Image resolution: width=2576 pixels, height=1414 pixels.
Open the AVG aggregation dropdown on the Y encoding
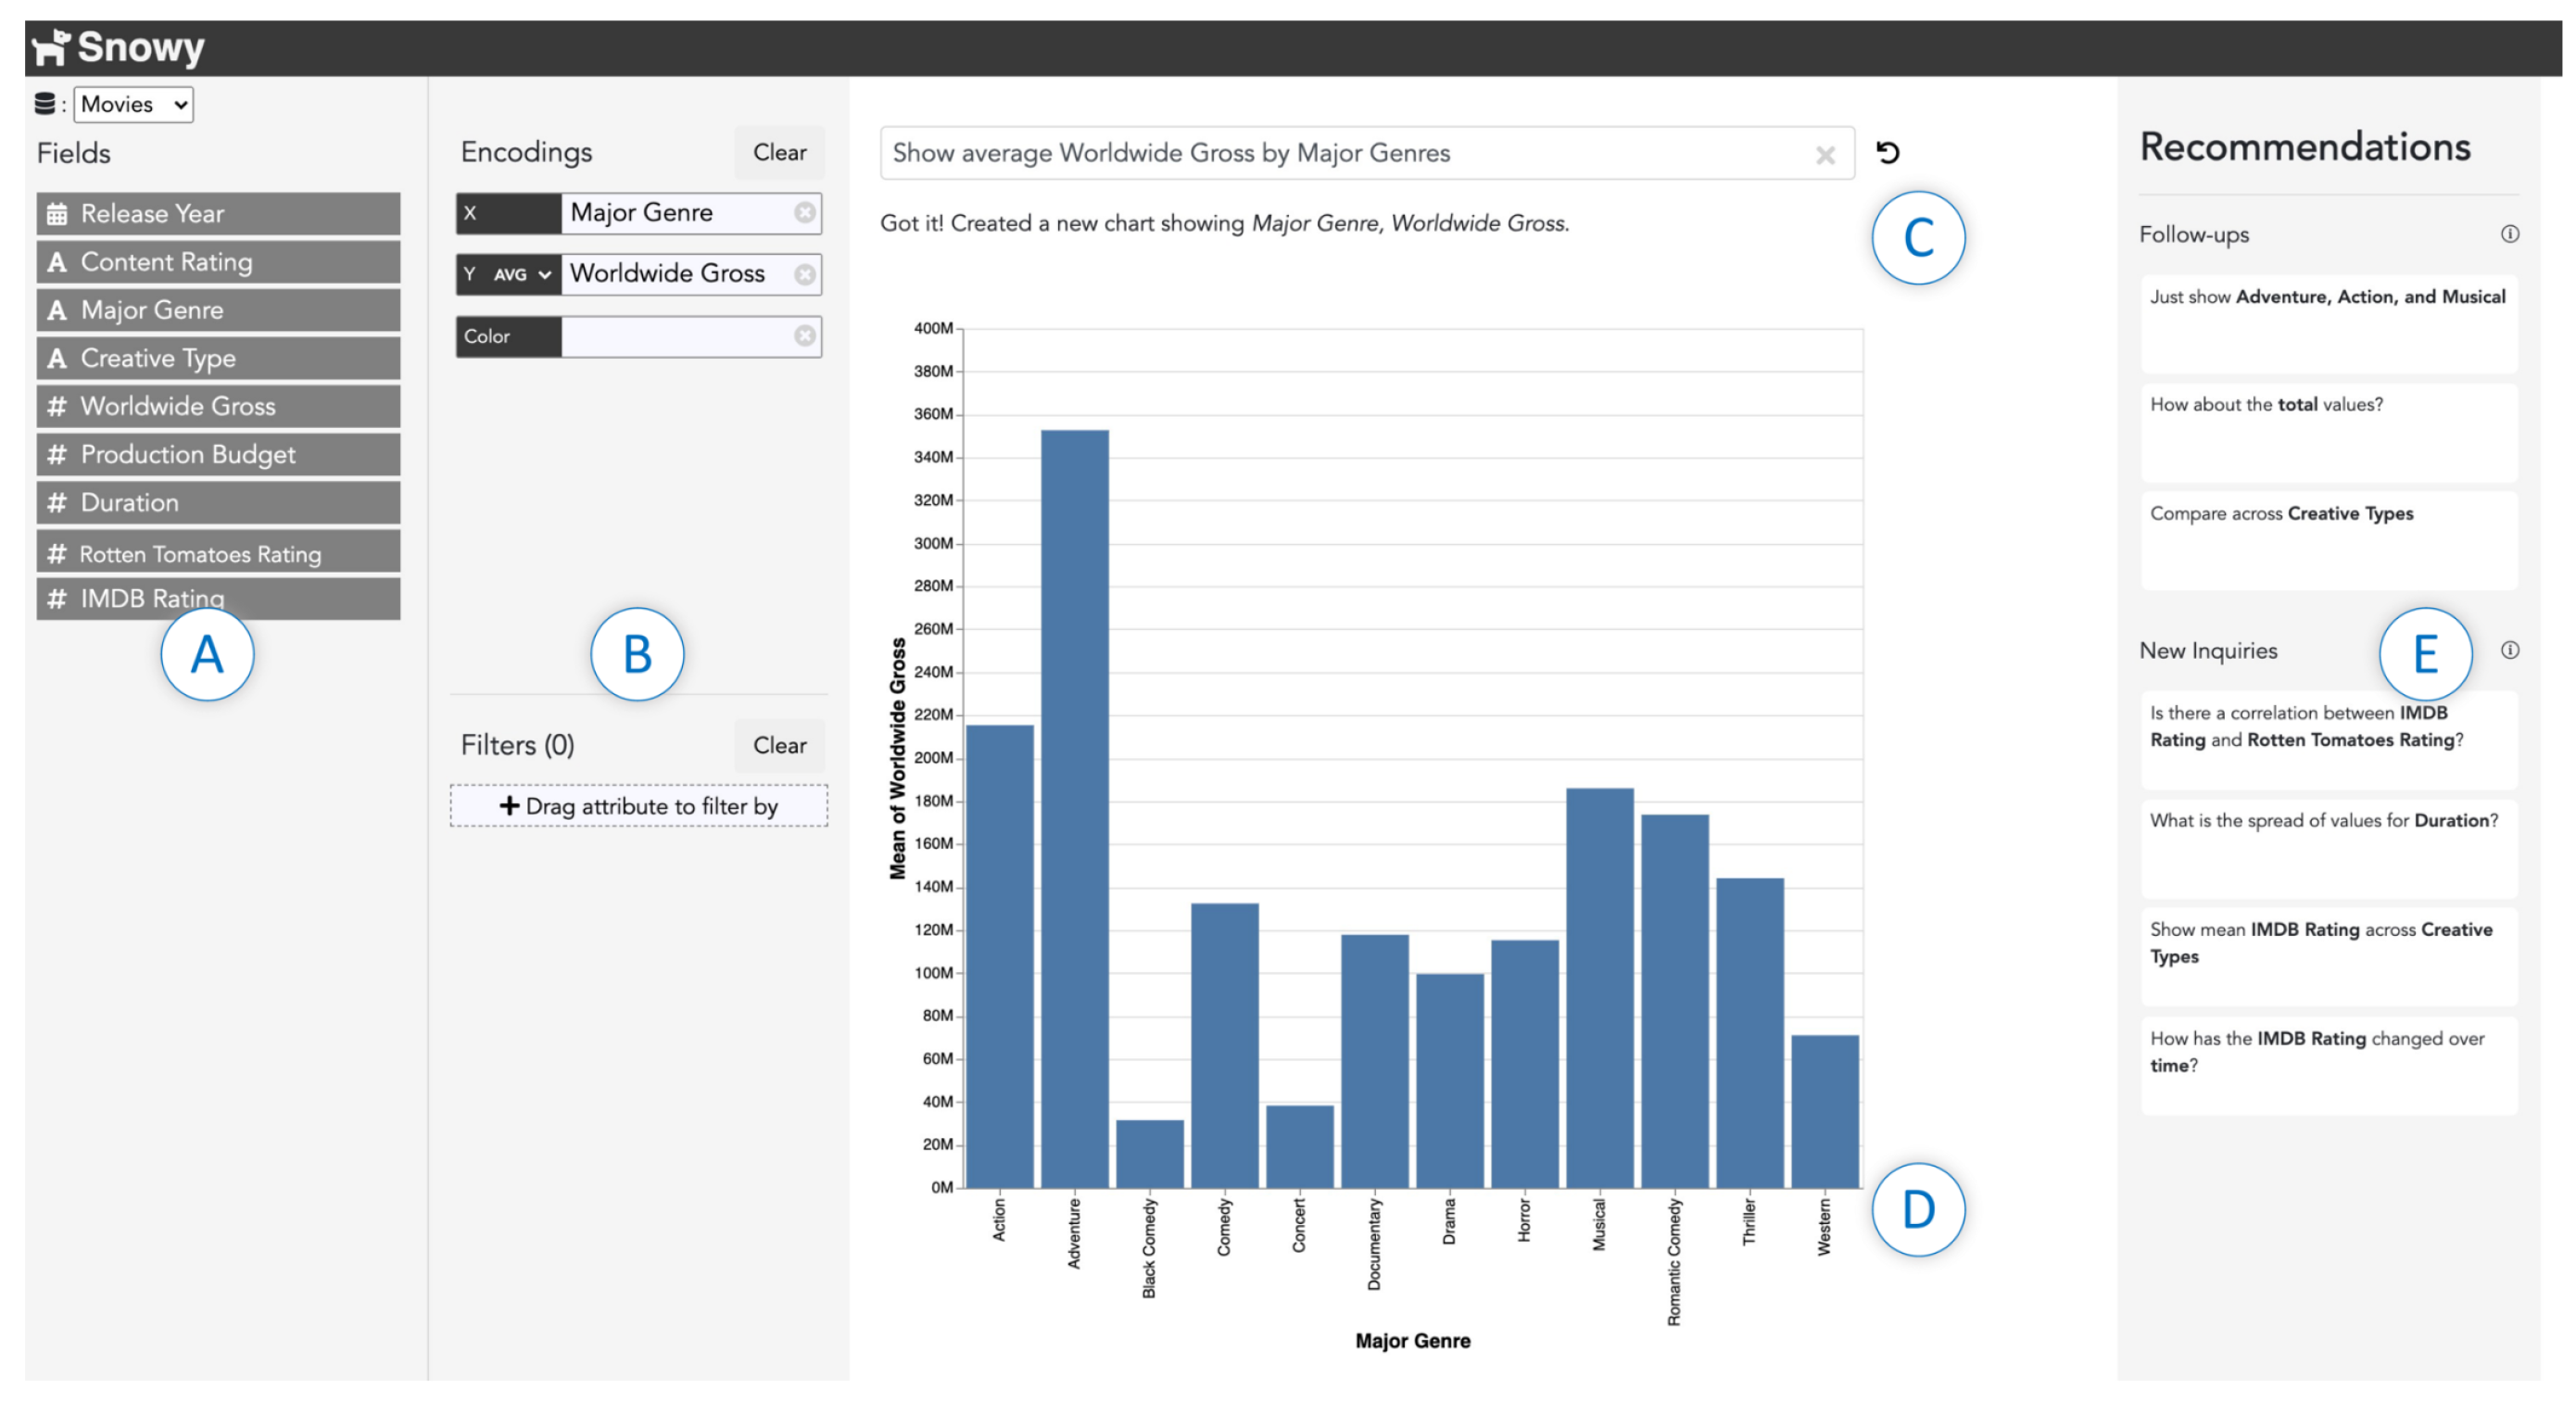[x=522, y=274]
